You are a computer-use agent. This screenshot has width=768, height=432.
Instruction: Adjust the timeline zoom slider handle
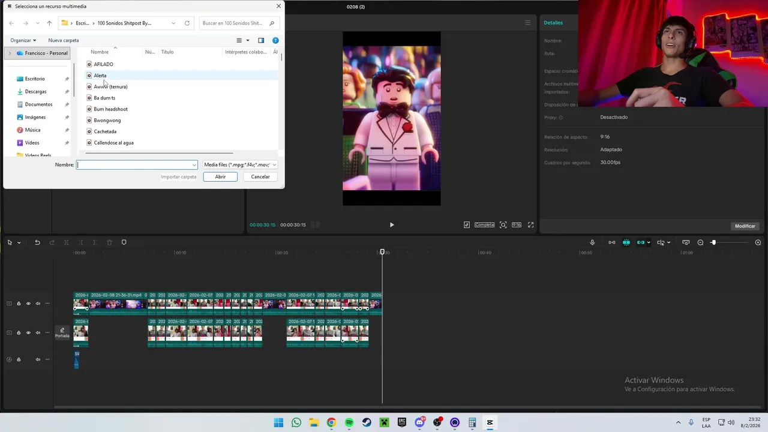click(x=713, y=242)
